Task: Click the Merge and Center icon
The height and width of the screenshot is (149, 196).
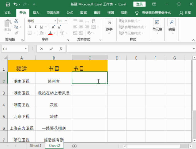Action: [93, 27]
